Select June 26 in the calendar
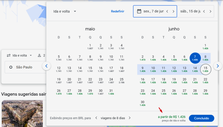The width and height of the screenshot is (223, 127). (x=174, y=92)
